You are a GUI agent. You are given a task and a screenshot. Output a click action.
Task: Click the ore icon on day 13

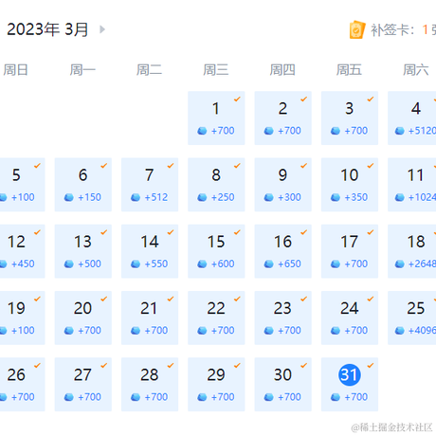(69, 264)
